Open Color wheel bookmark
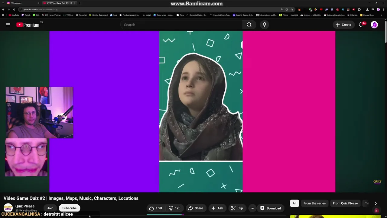This screenshot has width=387, height=218. [163, 15]
